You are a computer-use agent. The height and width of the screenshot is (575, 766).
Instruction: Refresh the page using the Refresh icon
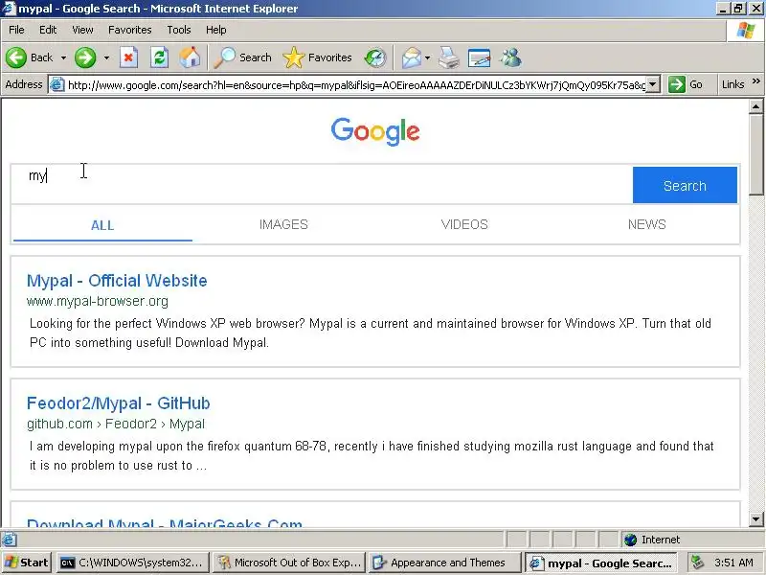point(159,57)
